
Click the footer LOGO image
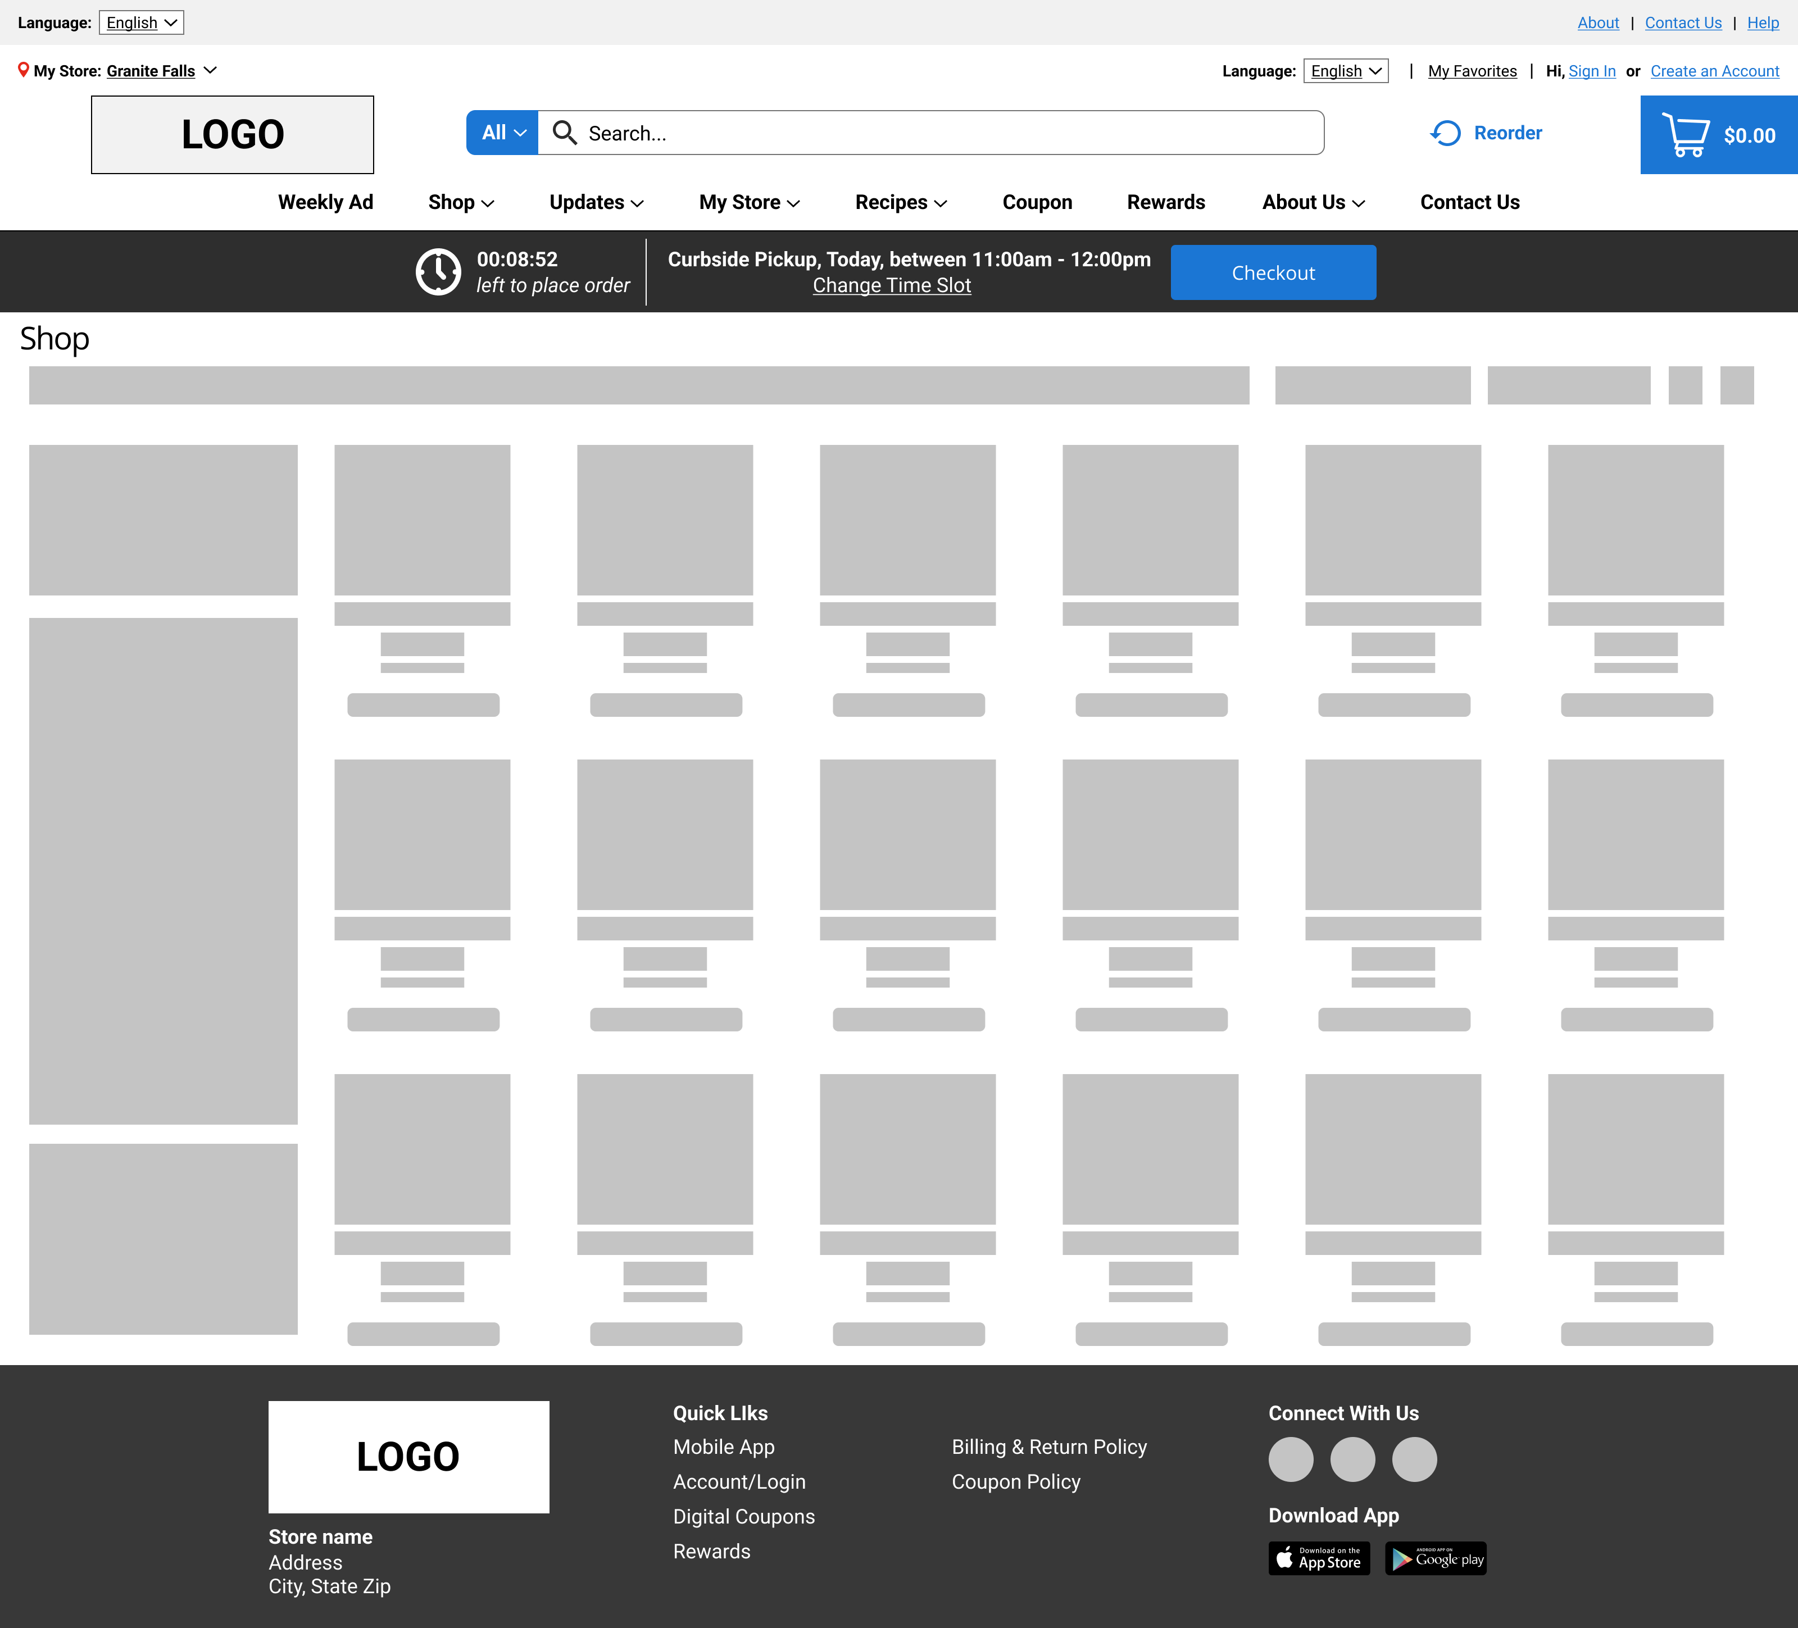click(x=408, y=1457)
